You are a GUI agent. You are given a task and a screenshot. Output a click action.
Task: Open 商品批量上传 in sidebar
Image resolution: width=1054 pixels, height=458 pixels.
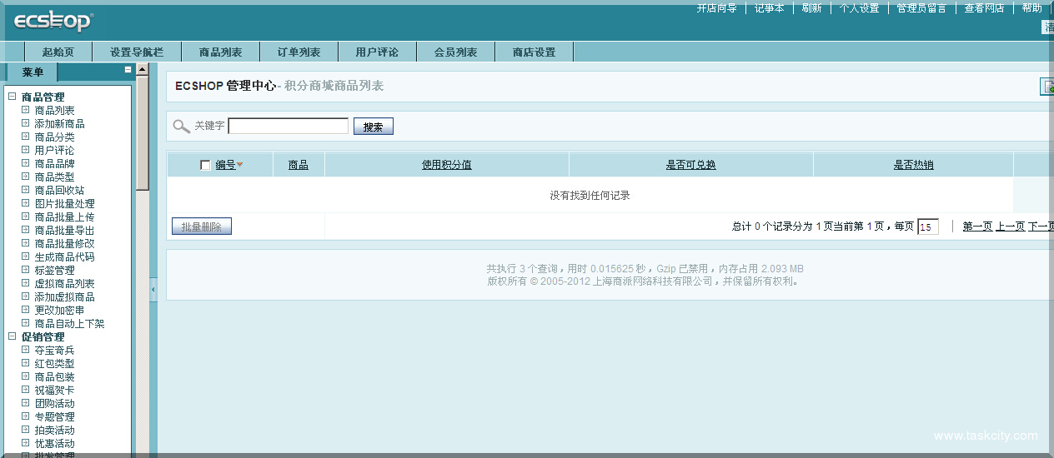click(64, 217)
